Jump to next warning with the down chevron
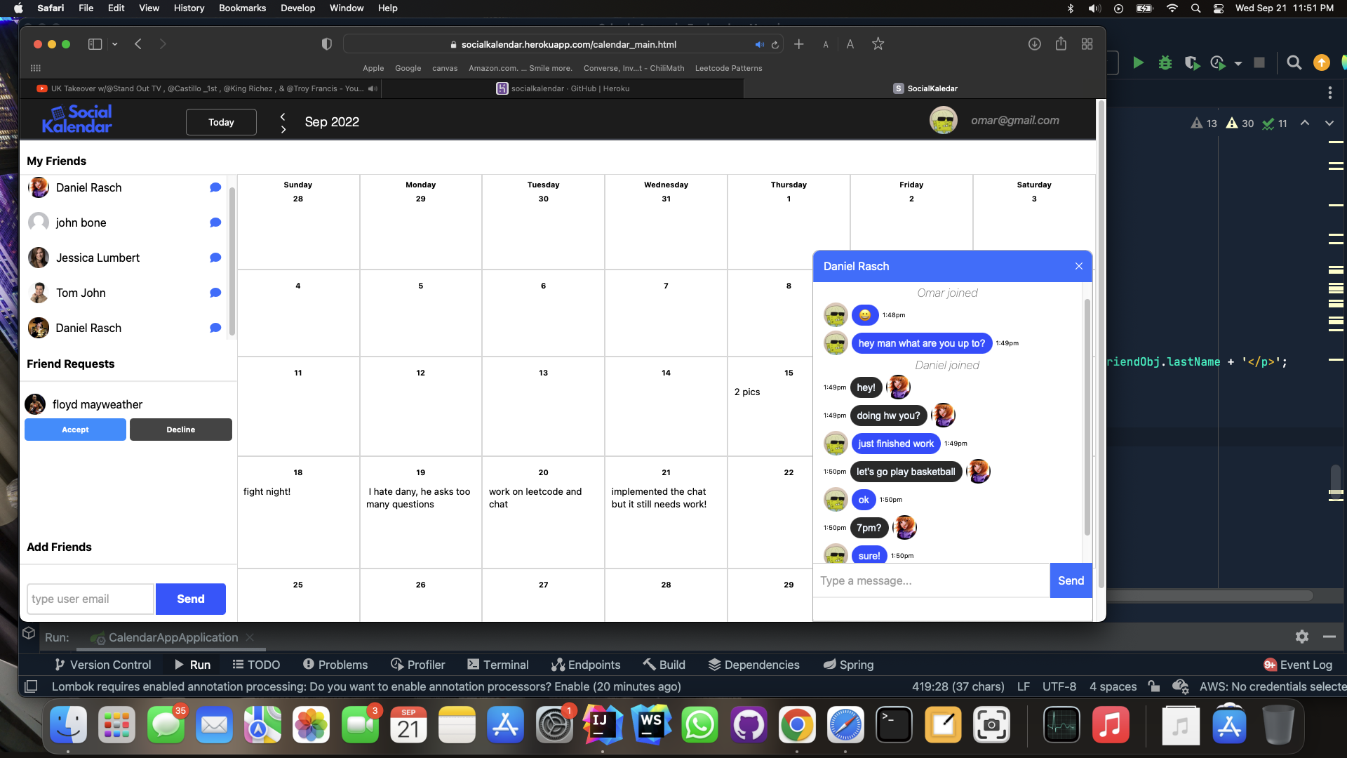1347x758 pixels. coord(1329,123)
